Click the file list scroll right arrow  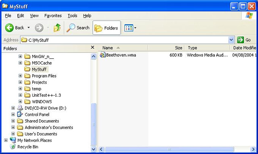tap(253, 149)
